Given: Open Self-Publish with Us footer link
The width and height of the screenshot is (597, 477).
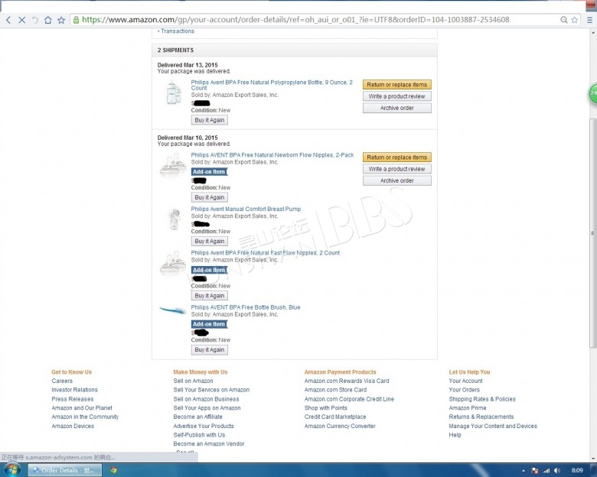Looking at the screenshot, I should point(199,435).
